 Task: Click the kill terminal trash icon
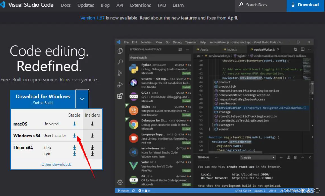pyautogui.click(x=295, y=158)
